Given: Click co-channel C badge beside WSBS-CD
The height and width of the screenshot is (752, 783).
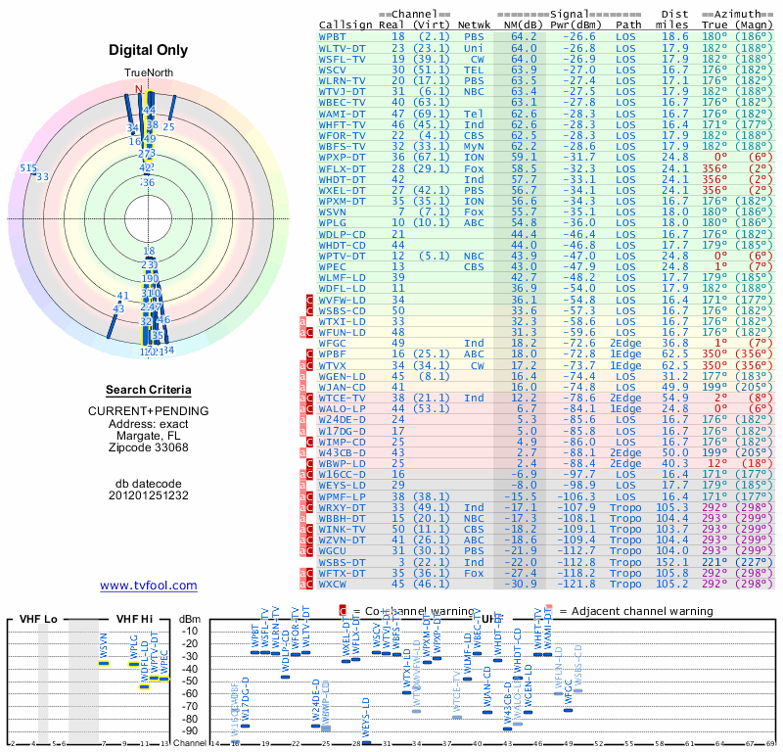Looking at the screenshot, I should [x=309, y=310].
